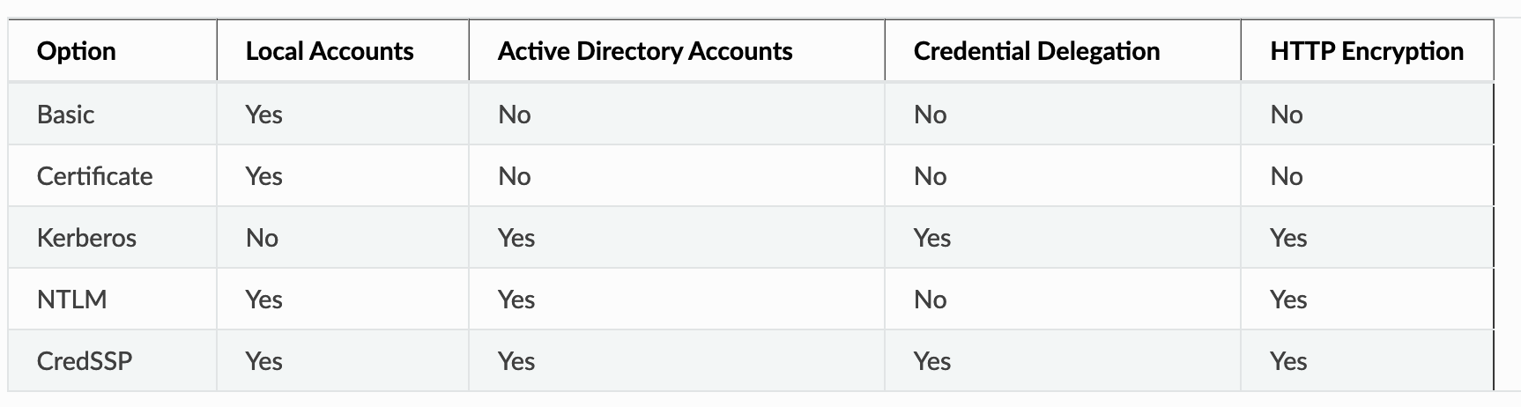Image resolution: width=1521 pixels, height=407 pixels.
Task: Click CredSSP's Credential Delegation Yes cell
Action: [x=932, y=361]
